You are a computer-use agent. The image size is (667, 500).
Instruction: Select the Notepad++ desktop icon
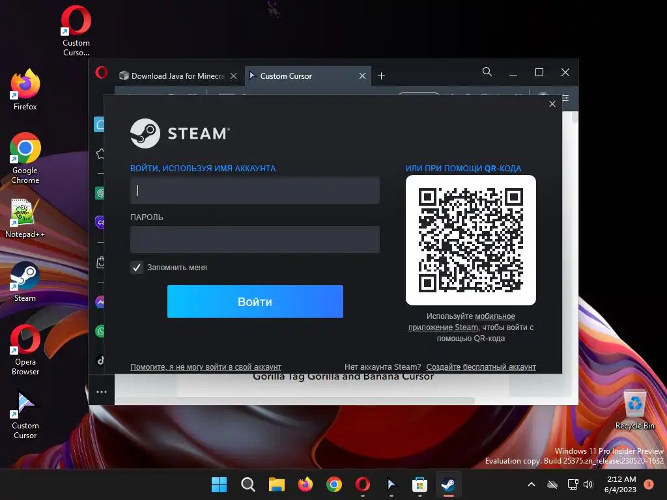pos(25,219)
